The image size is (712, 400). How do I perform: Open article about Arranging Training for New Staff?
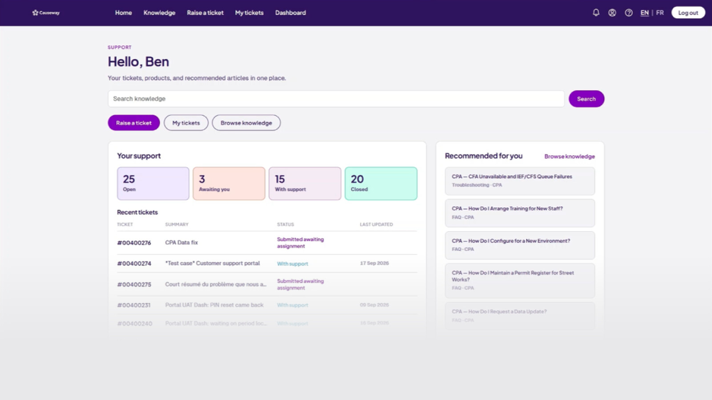click(520, 213)
